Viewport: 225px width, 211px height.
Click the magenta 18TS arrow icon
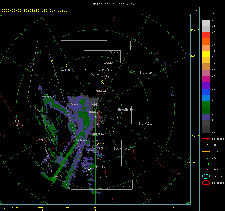pos(206,170)
